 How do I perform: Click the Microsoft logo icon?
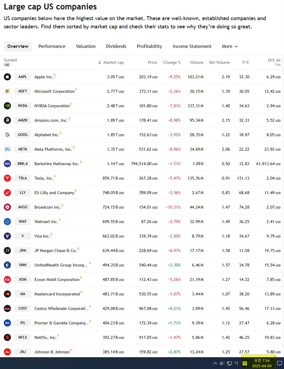7,91
